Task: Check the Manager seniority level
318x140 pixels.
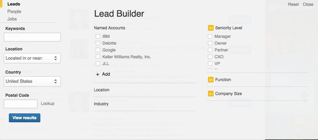Action: [x=210, y=36]
